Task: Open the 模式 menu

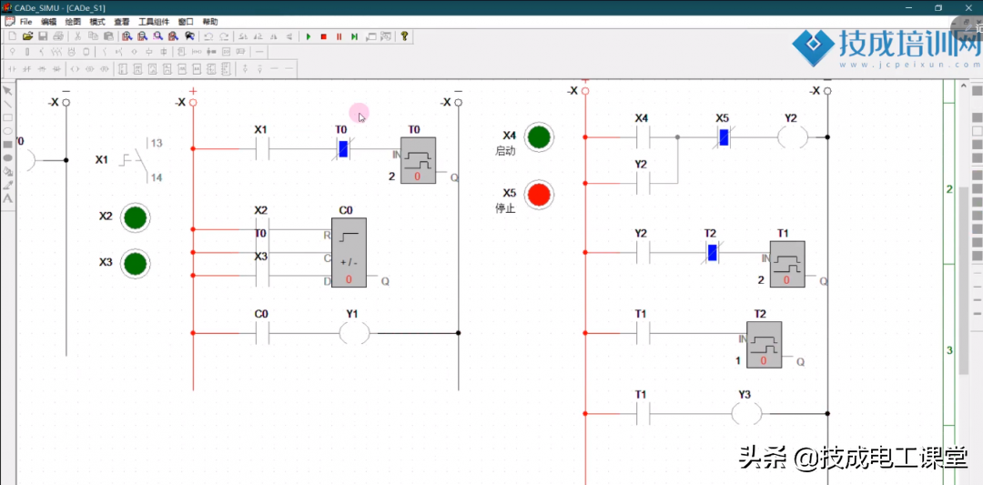Action: point(97,21)
